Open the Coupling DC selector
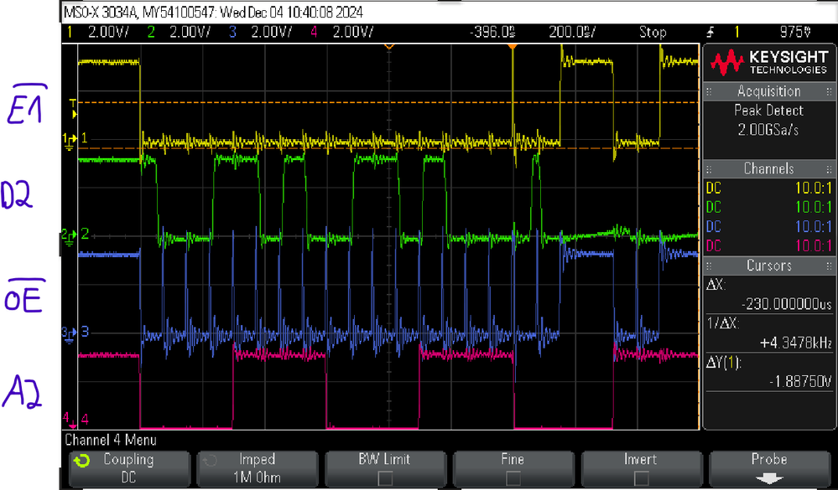838x490 pixels. 129,469
